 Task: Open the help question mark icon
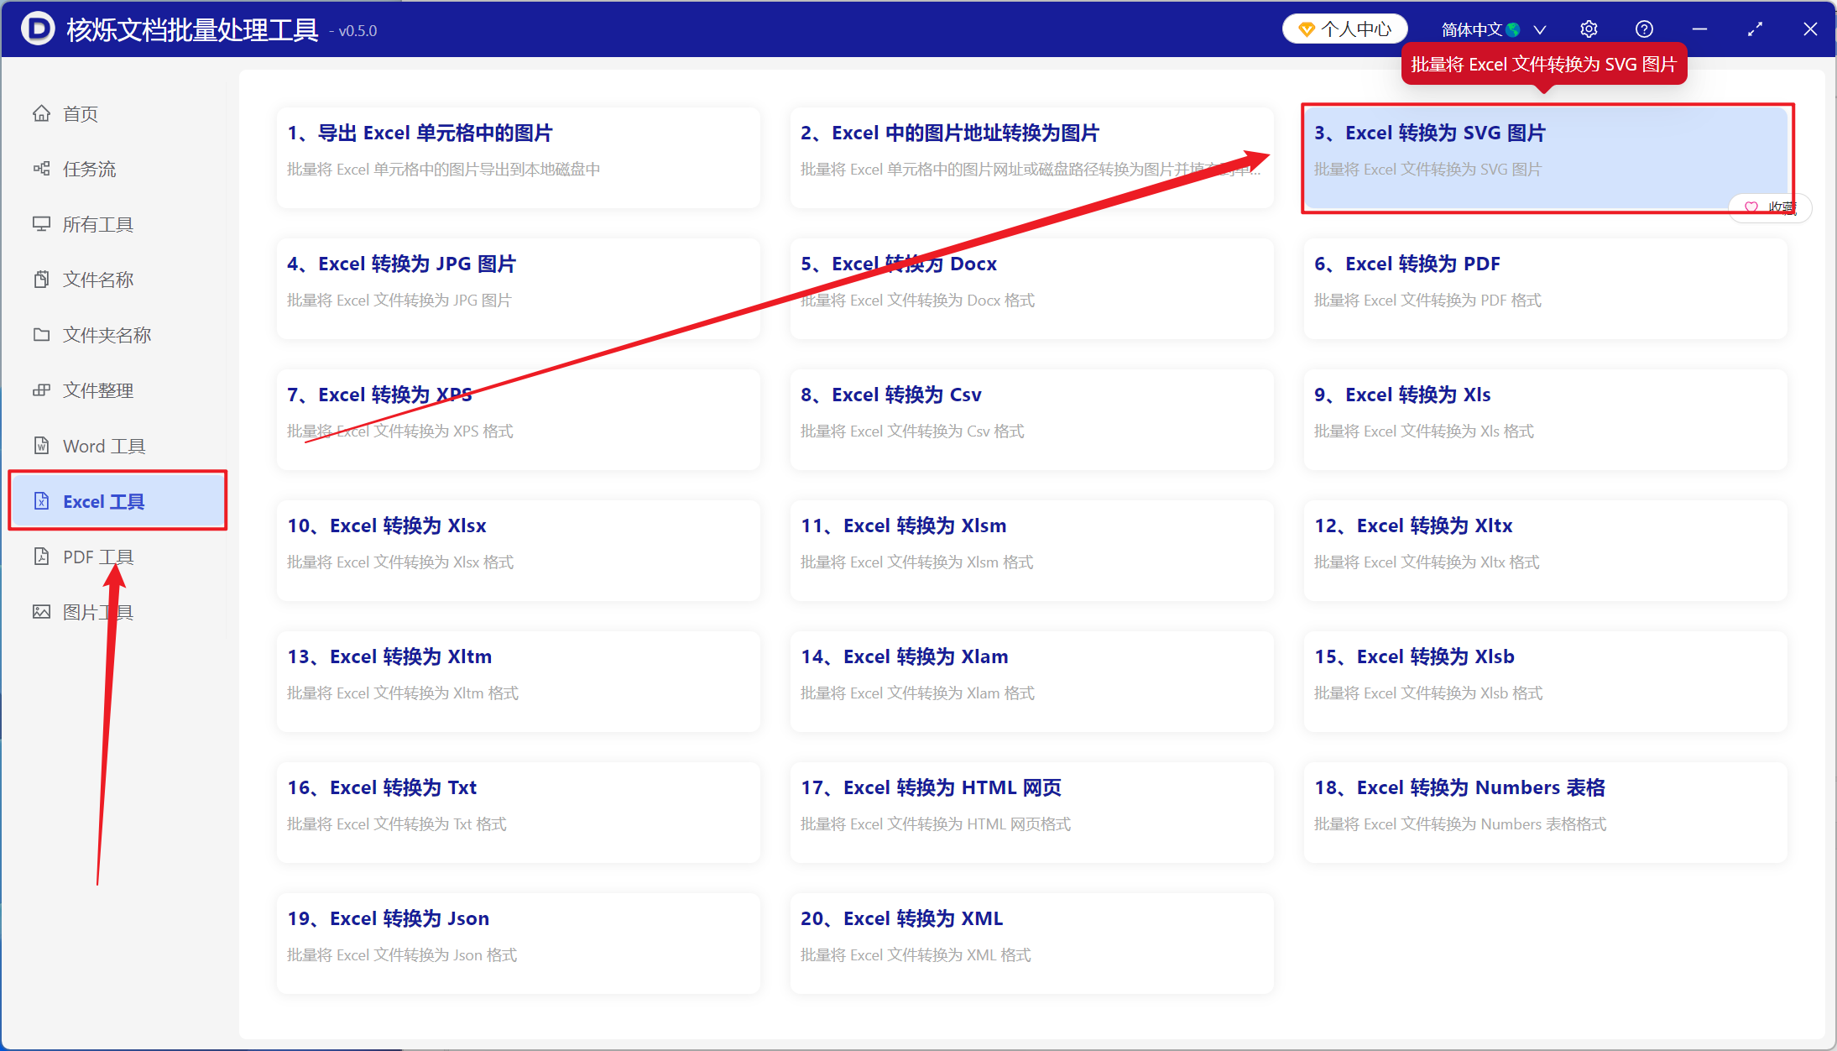(x=1644, y=29)
